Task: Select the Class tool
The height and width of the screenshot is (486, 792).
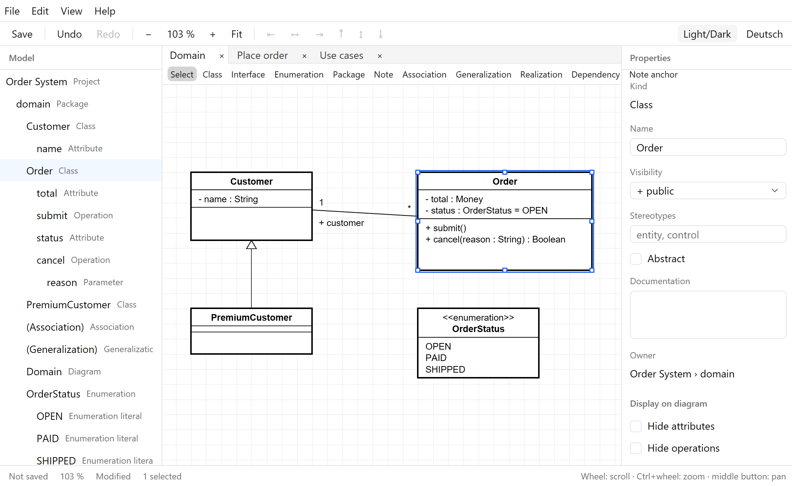Action: 212,75
